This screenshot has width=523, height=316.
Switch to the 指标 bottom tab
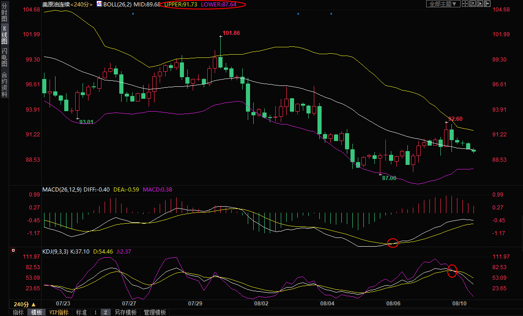pos(18,312)
